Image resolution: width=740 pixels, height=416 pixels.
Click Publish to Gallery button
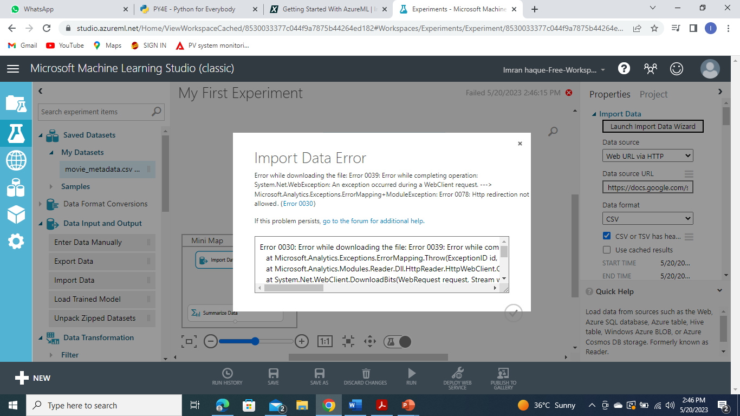(504, 378)
